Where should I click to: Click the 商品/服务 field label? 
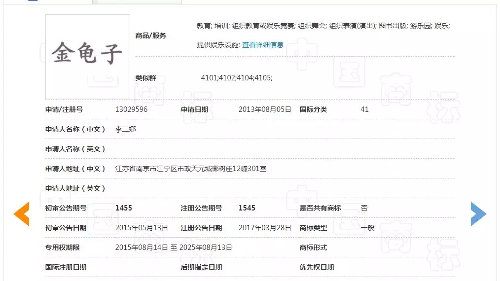click(x=151, y=35)
